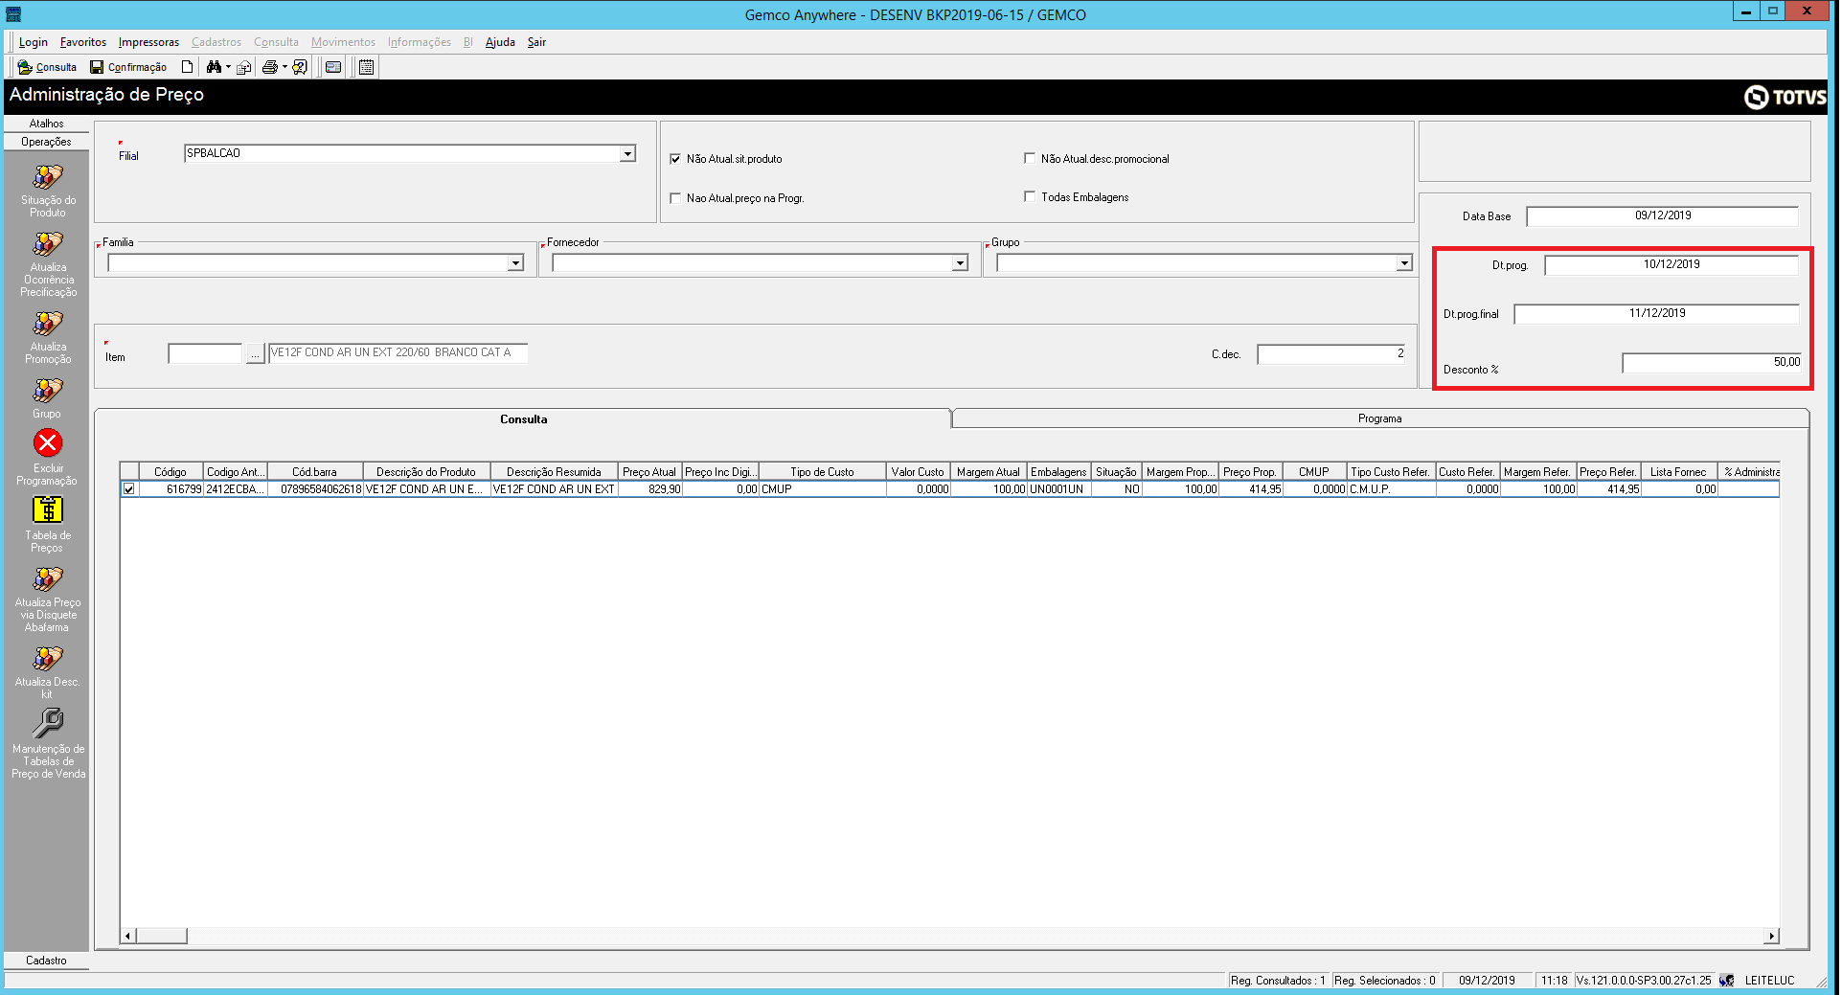Sort by the Preço Atual column header

(649, 472)
